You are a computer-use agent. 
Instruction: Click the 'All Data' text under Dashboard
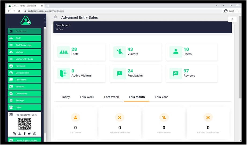coord(60,29)
